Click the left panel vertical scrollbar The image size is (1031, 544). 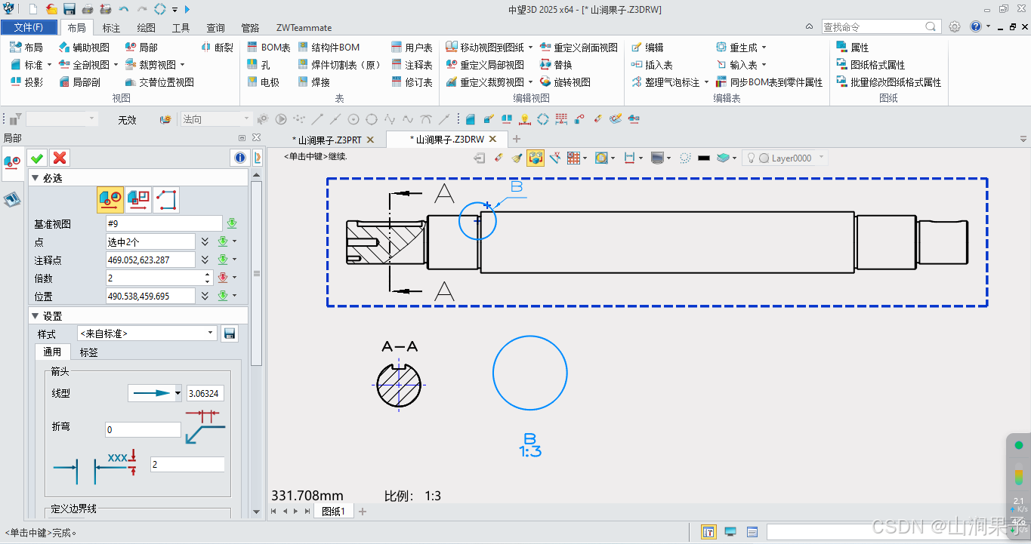(x=256, y=273)
